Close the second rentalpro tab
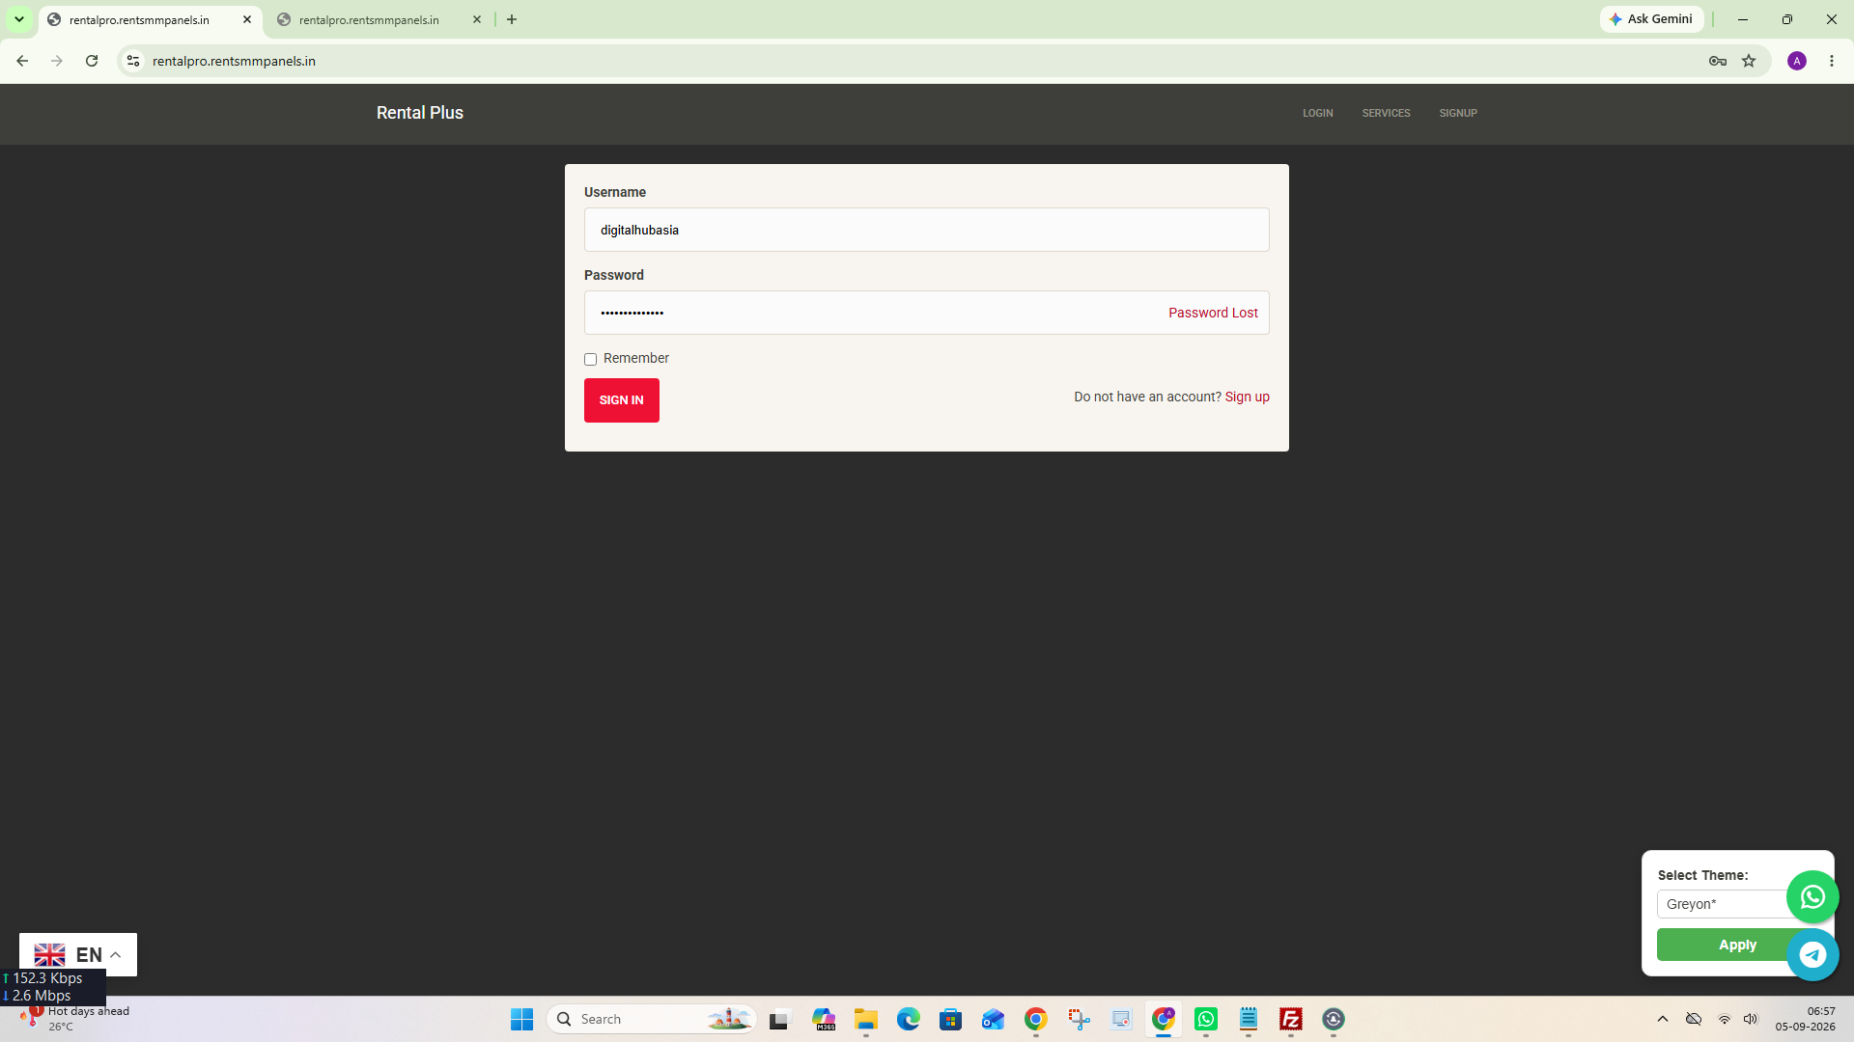Screen dimensions: 1854x1042 pos(477,19)
